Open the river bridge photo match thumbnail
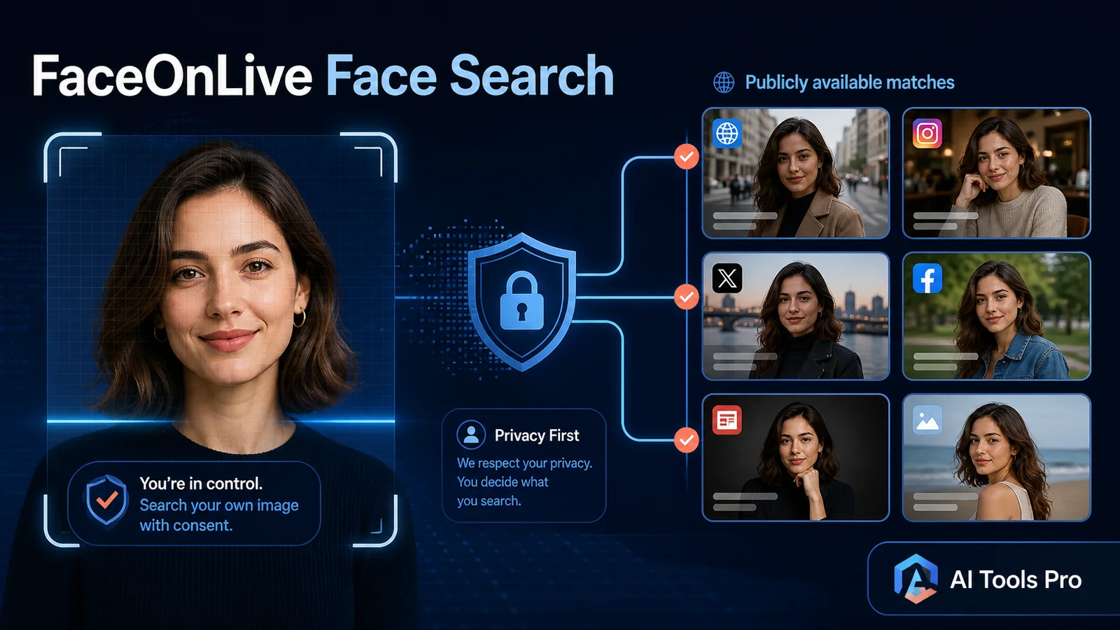 tap(796, 316)
